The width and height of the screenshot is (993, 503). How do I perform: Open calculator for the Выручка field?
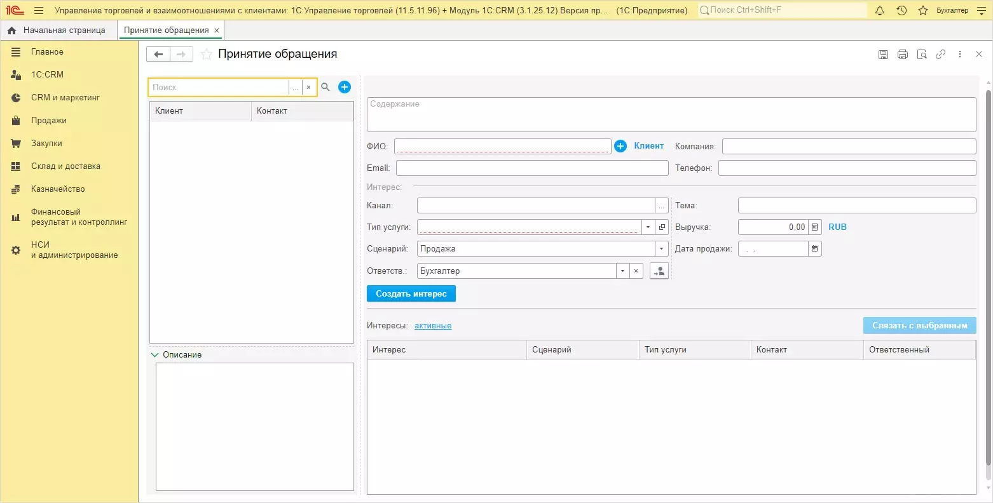tap(815, 227)
